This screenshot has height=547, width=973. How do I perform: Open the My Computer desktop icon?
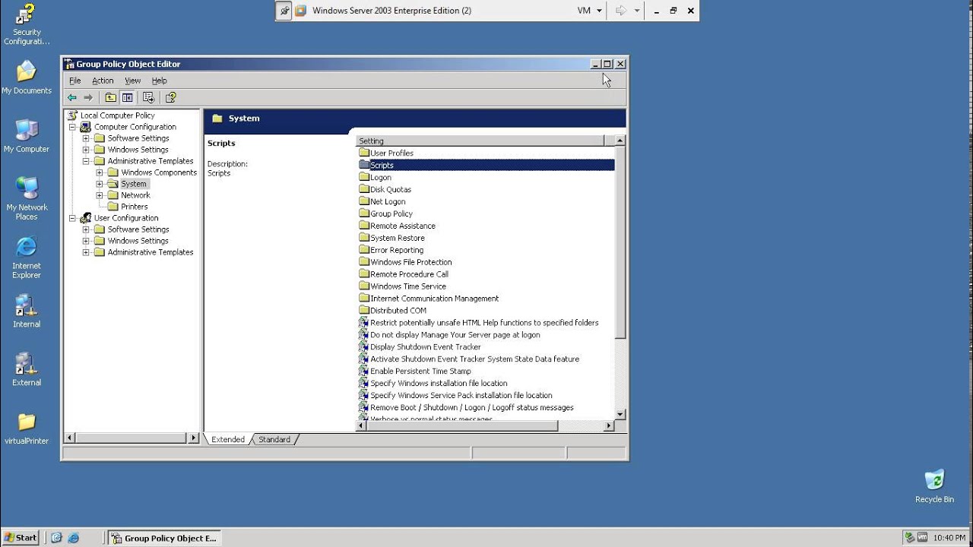click(x=27, y=136)
